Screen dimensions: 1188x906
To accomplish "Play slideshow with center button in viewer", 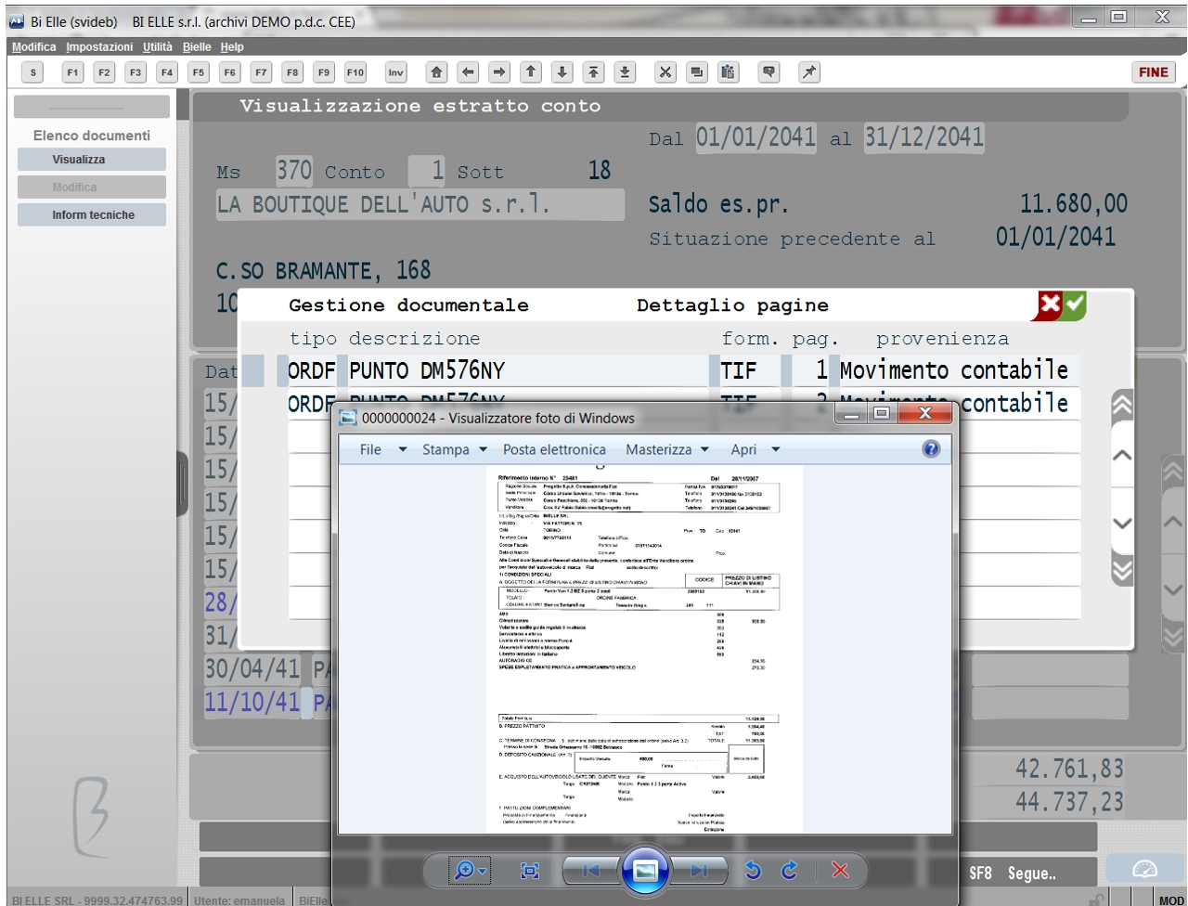I will (645, 871).
